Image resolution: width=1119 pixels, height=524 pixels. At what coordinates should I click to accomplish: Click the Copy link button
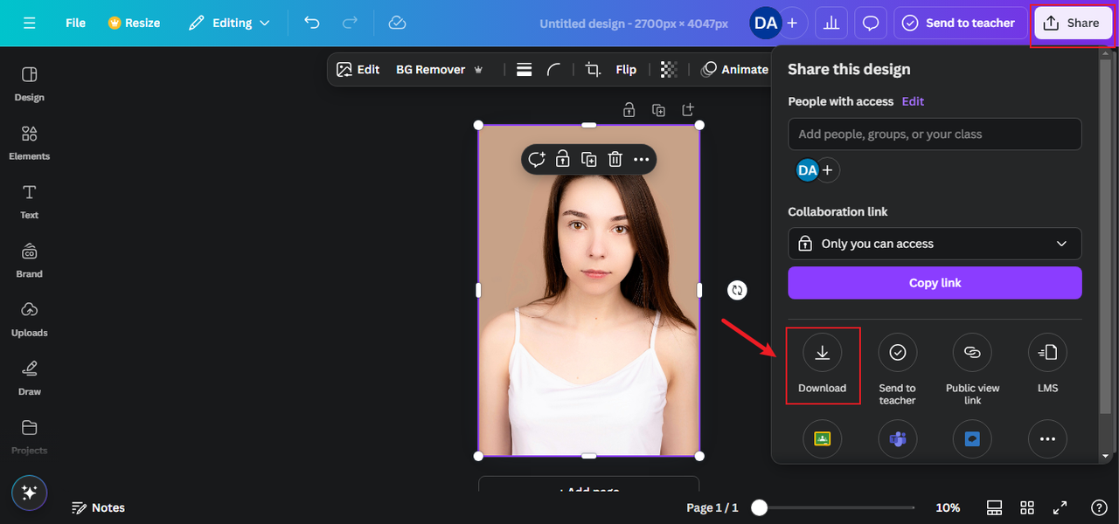[x=935, y=283]
